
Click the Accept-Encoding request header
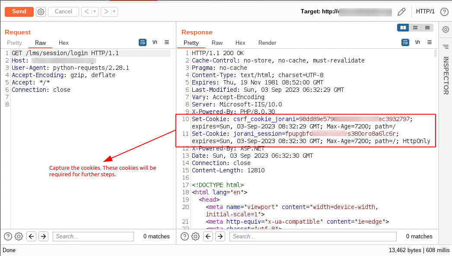64,75
